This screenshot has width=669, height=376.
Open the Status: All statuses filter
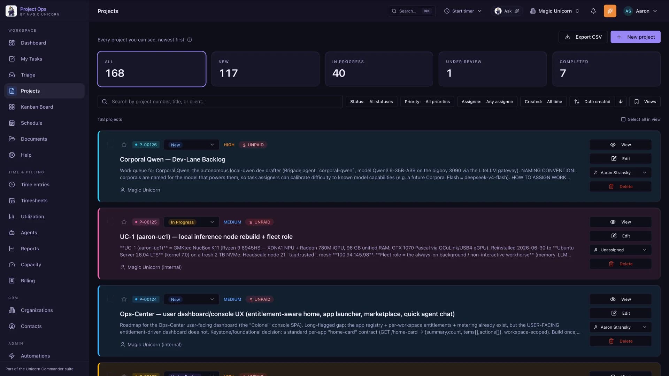pos(371,102)
